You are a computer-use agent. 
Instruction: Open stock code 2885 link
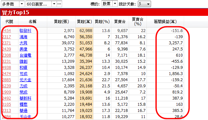click(6, 80)
